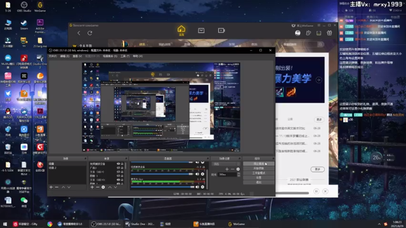Toggle visibility of 视频捕获设备 source
The image size is (406, 228).
[119, 164]
